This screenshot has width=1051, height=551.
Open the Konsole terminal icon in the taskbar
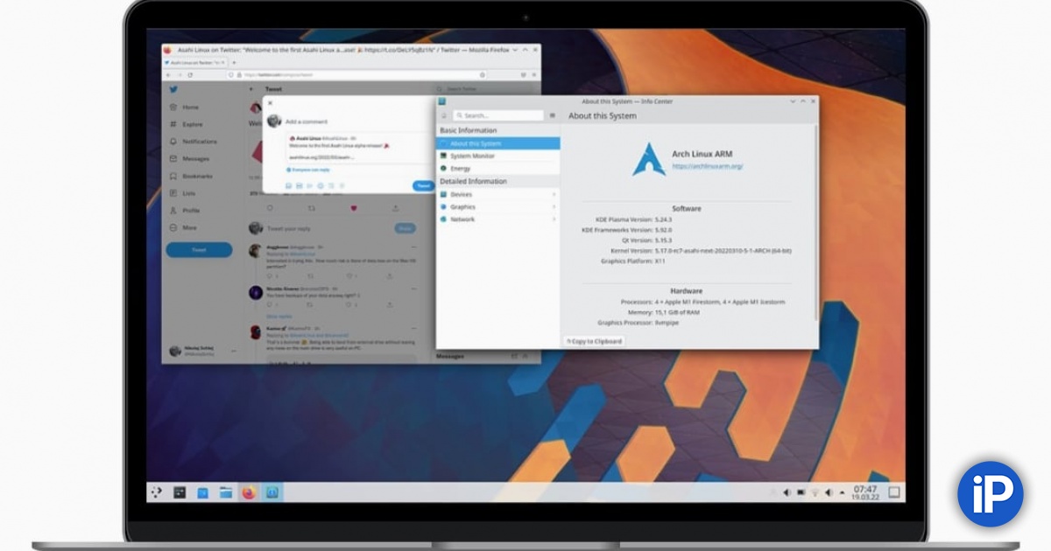(x=180, y=492)
